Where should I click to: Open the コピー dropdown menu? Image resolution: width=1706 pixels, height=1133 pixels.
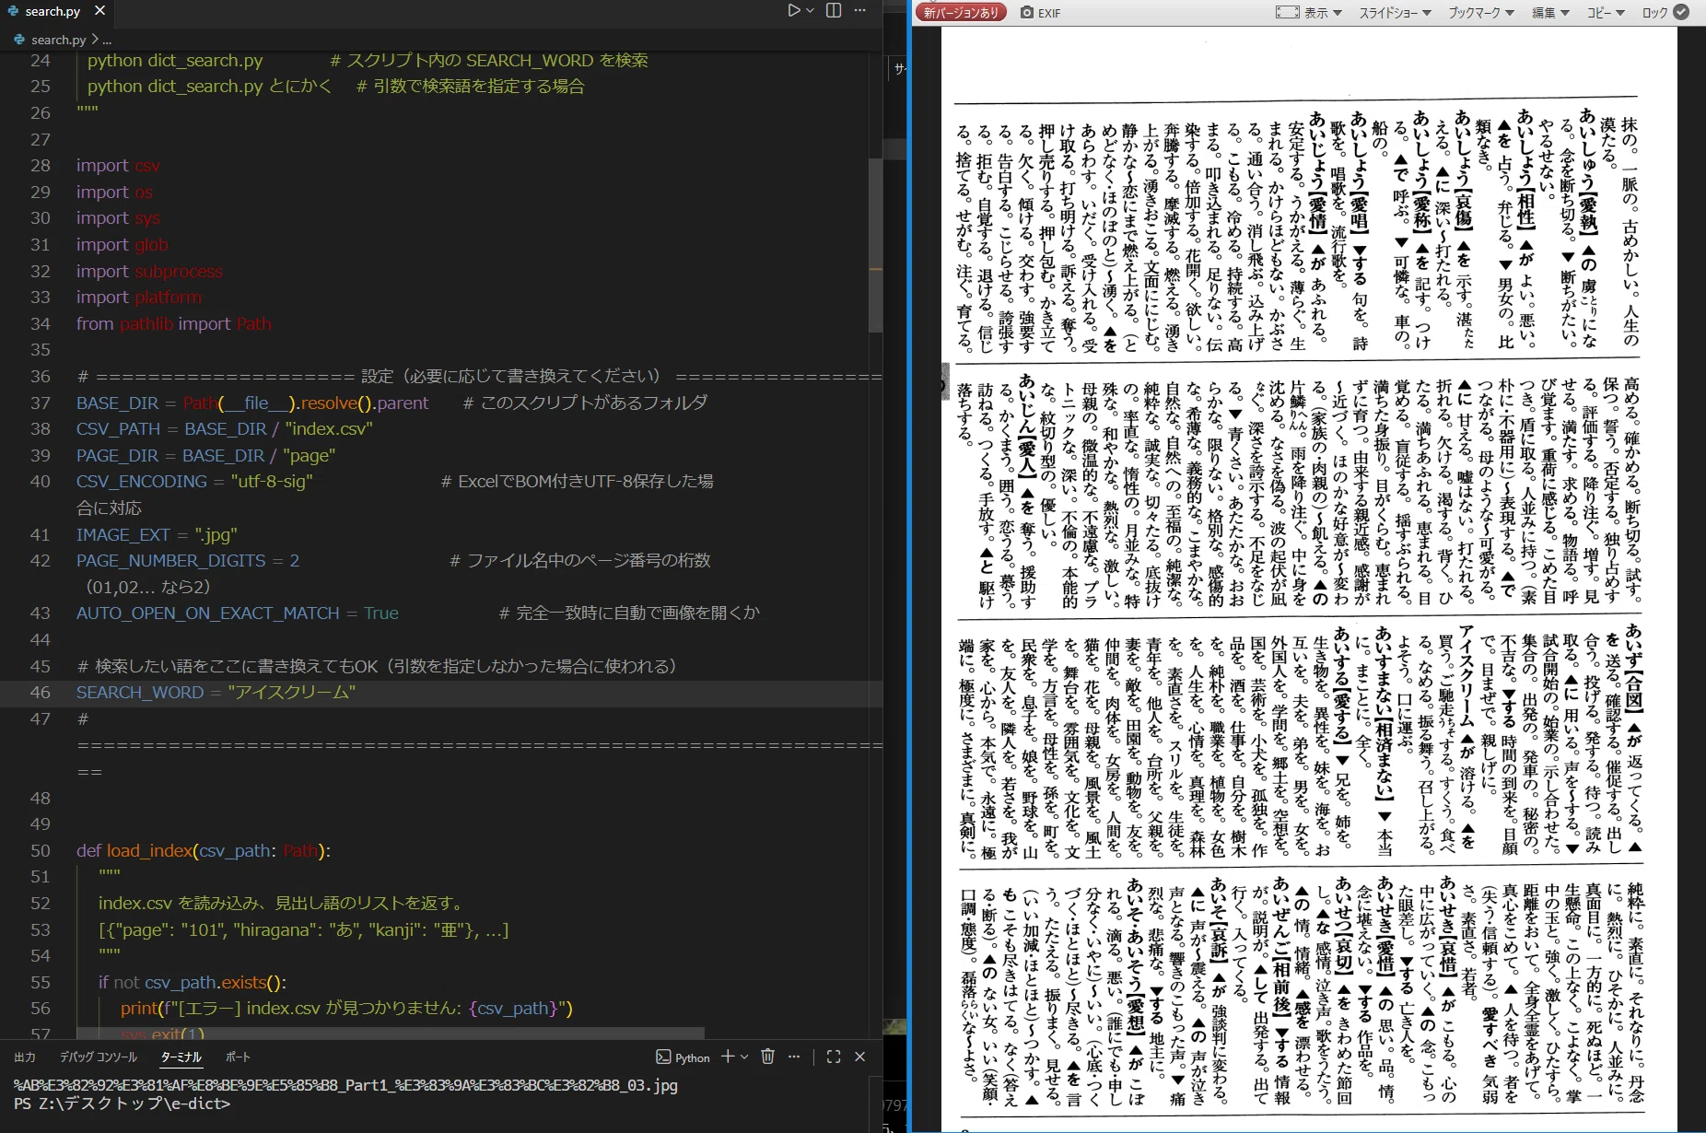coord(1605,13)
